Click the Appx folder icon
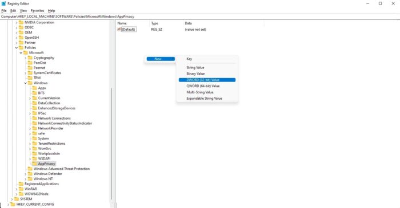 pos(34,88)
